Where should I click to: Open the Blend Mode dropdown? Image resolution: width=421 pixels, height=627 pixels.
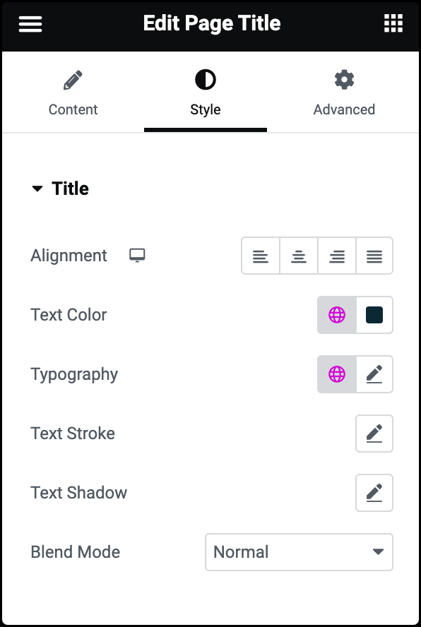pyautogui.click(x=299, y=552)
